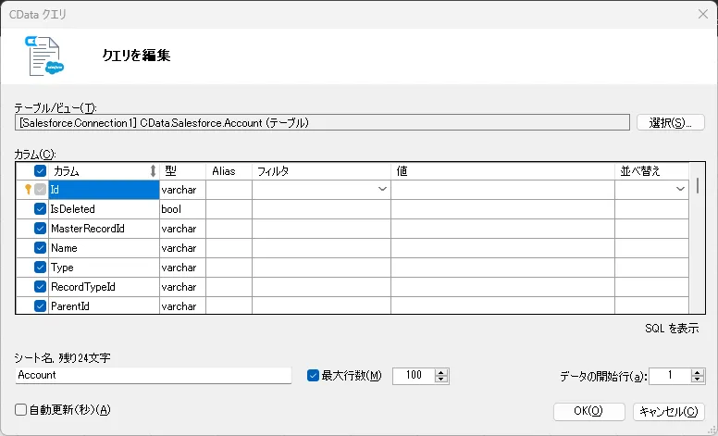This screenshot has width=718, height=436.
Task: Click the primary key icon beside Id
Action: [28, 189]
